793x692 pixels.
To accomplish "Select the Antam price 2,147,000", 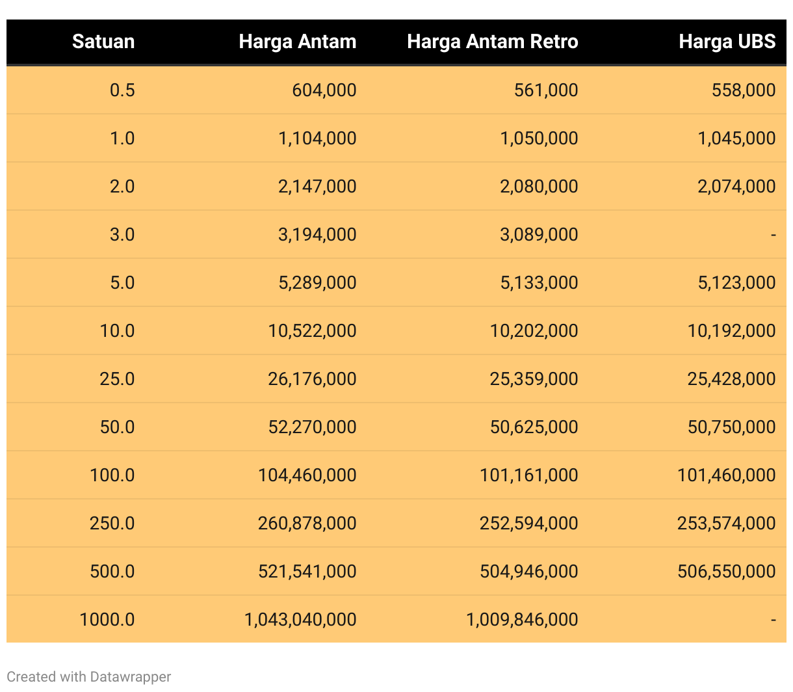I will pos(317,186).
